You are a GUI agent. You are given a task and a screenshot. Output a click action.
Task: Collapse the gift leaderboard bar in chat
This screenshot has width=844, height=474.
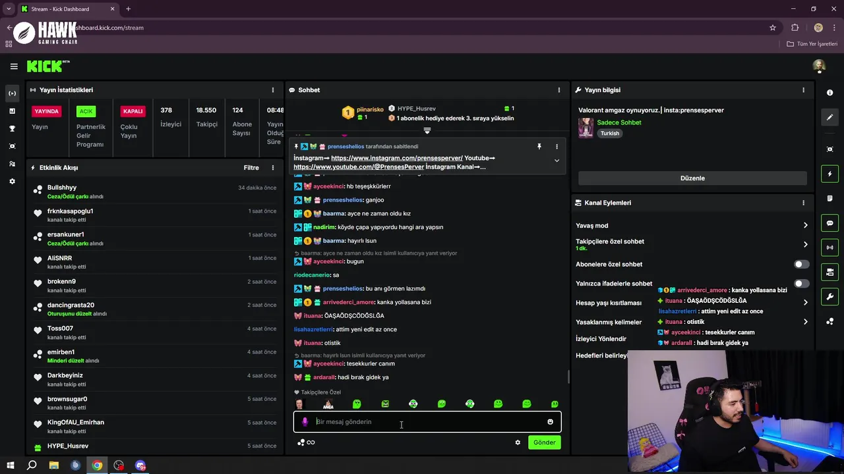click(427, 130)
